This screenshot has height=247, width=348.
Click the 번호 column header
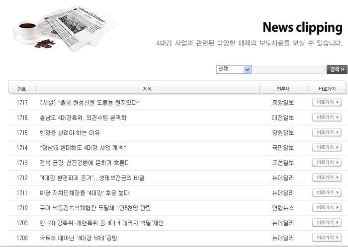(x=22, y=89)
